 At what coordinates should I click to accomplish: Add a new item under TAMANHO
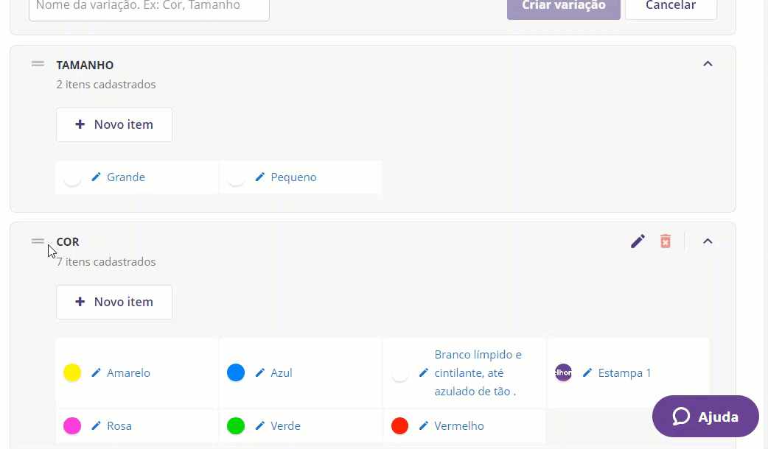(x=114, y=124)
